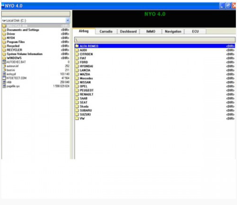Click the $RECYCLE.BIN folder icon
Image resolution: width=237 pixels, height=205 pixels.
tap(4, 26)
